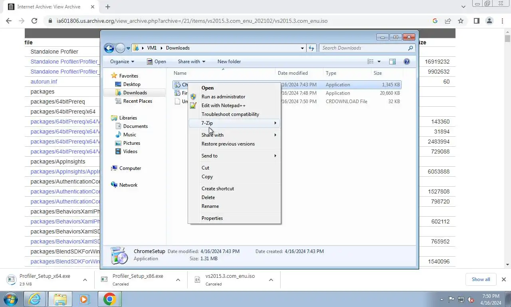Open Internet Explorer from taskbar
The width and height of the screenshot is (511, 307).
click(35, 299)
